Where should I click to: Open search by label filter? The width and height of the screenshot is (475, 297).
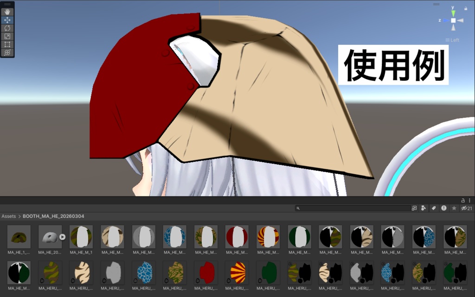[x=434, y=208]
